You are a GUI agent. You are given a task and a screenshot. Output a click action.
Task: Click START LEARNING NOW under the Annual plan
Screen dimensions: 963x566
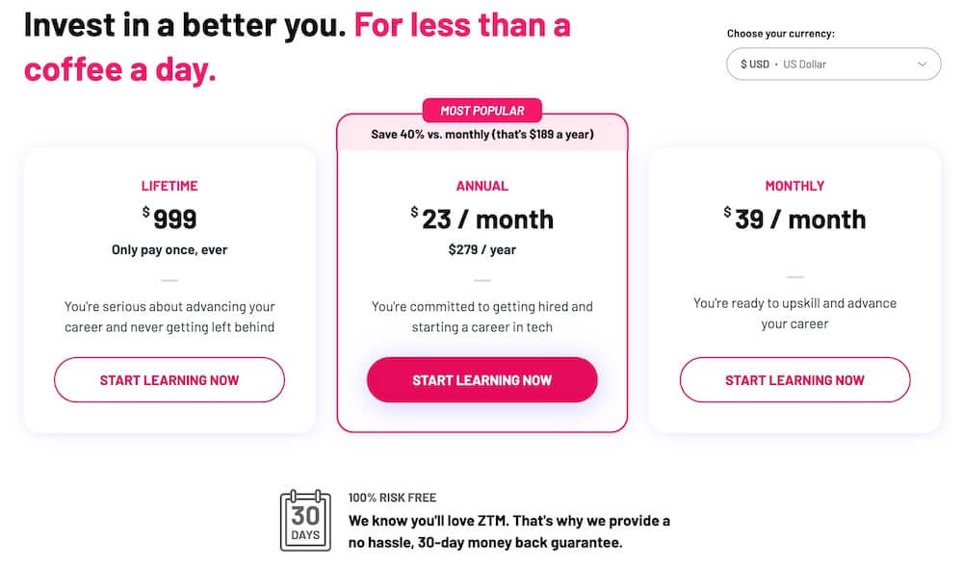coord(481,379)
